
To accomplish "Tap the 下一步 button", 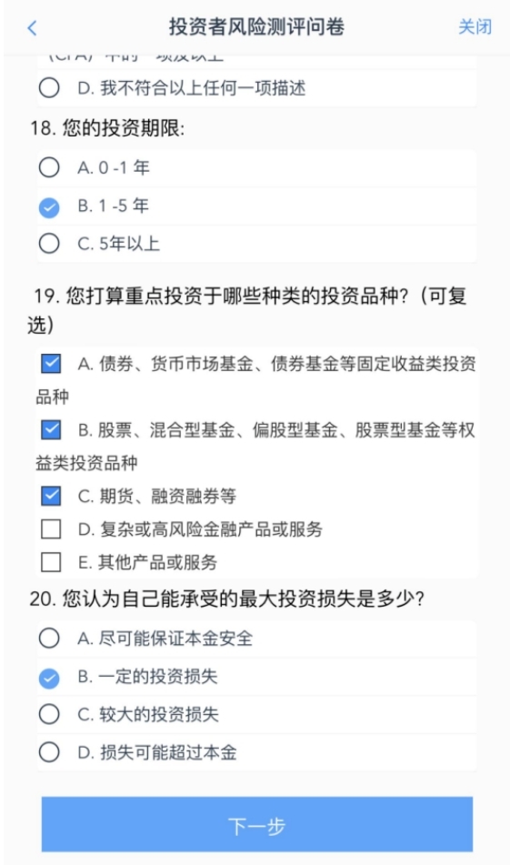I will pyautogui.click(x=257, y=825).
